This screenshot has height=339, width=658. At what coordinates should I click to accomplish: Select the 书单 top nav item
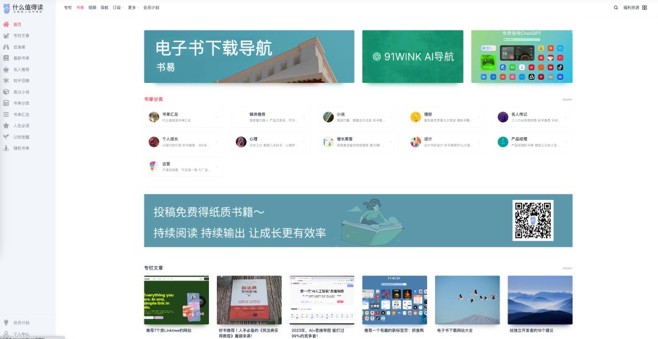(x=80, y=7)
